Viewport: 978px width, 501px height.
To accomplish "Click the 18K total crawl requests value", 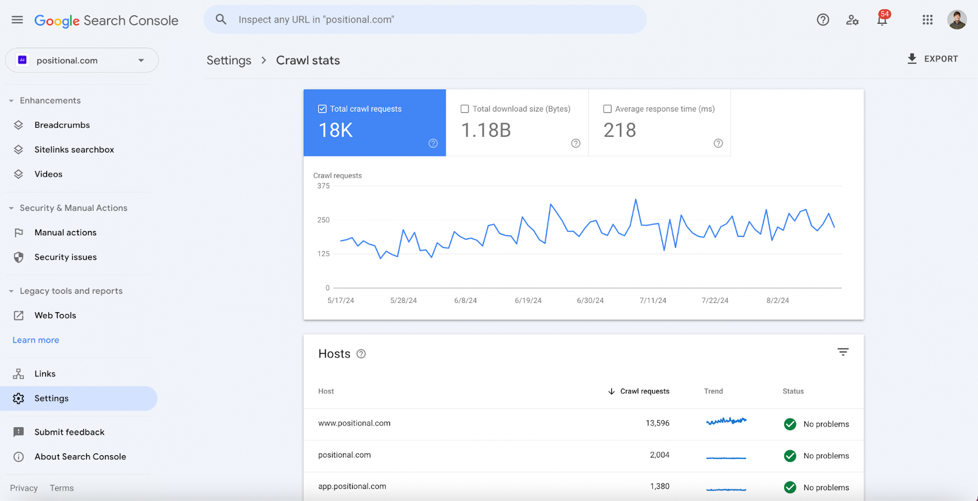I will tap(336, 130).
